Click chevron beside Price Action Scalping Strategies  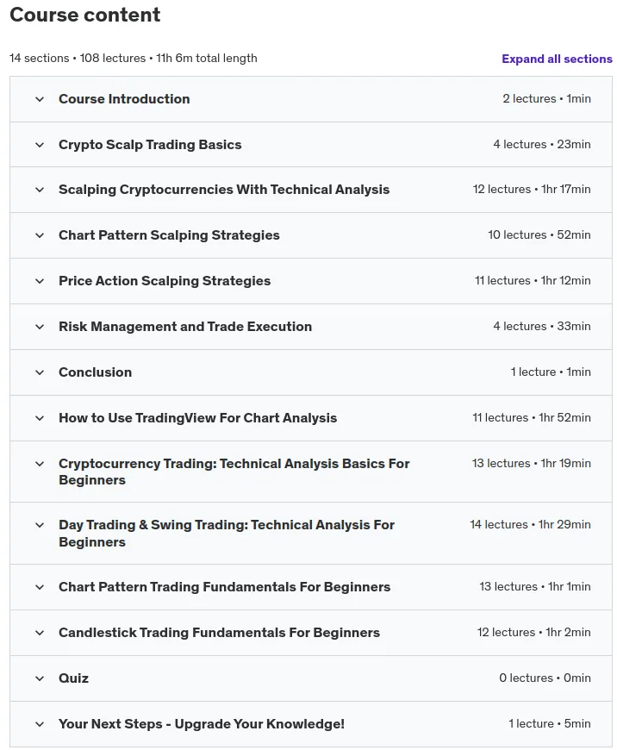pyautogui.click(x=40, y=281)
